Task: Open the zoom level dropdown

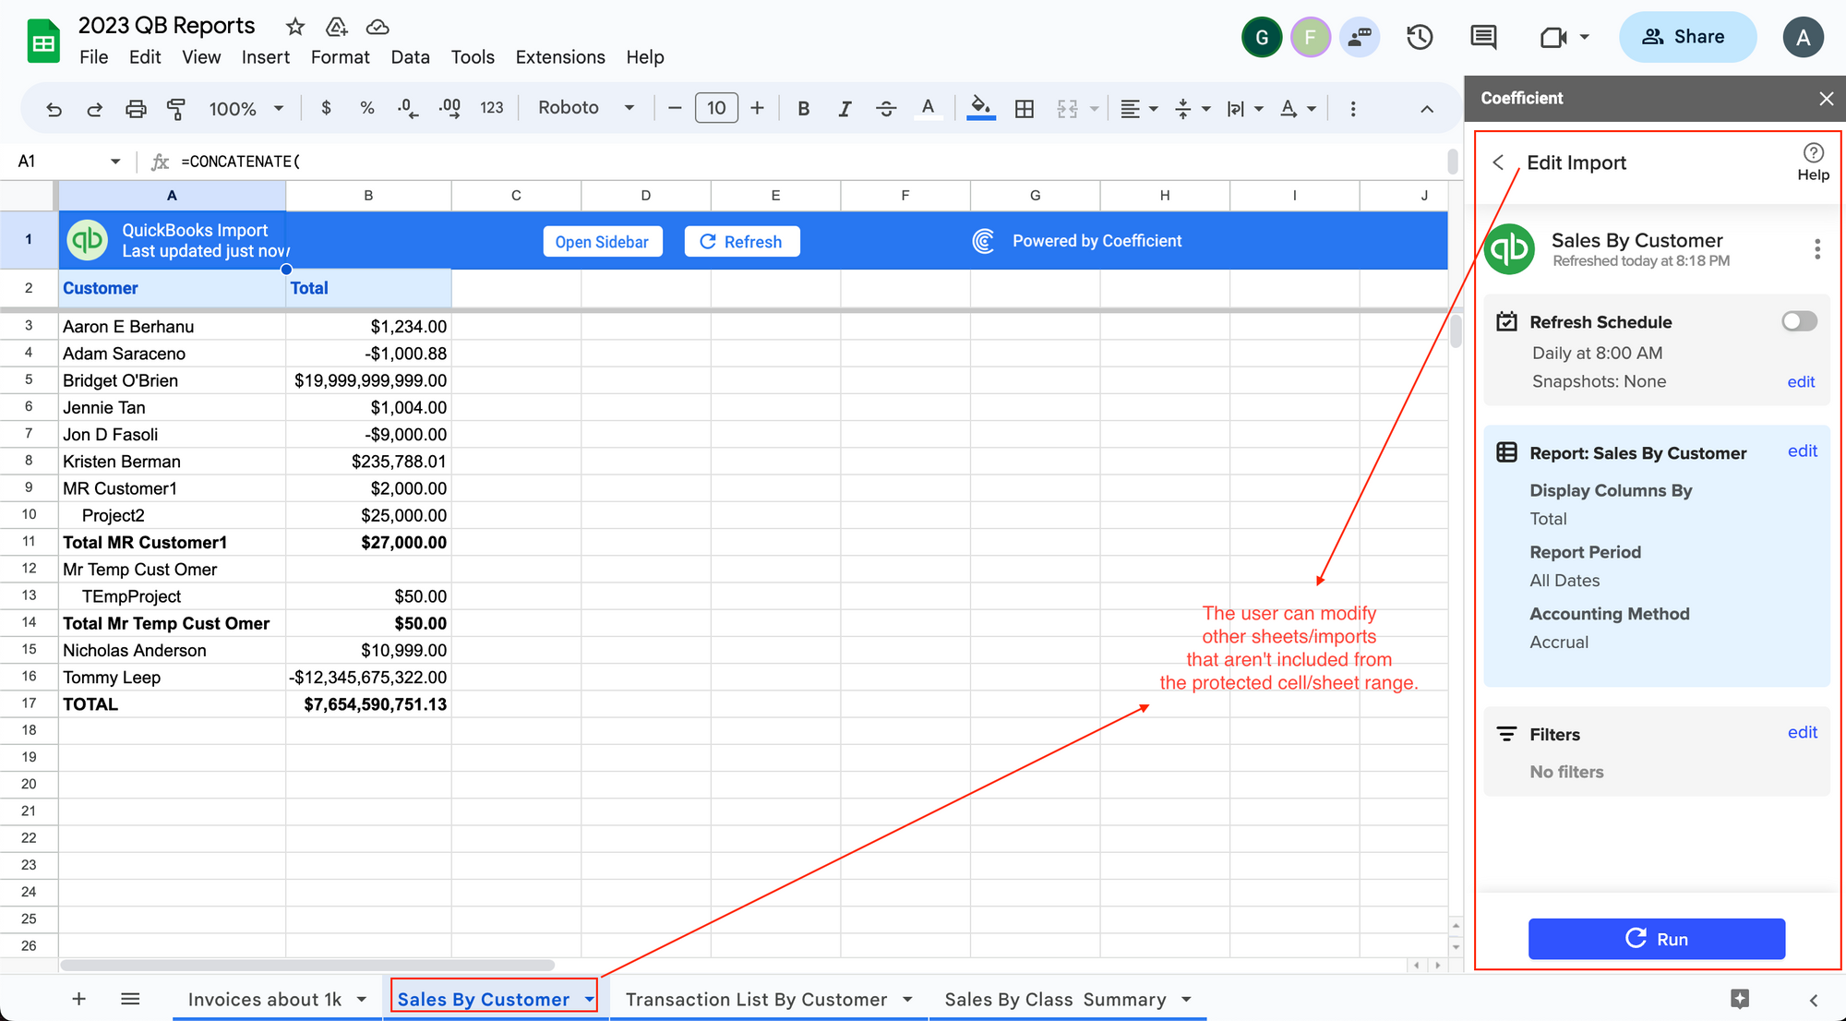Action: coord(246,109)
